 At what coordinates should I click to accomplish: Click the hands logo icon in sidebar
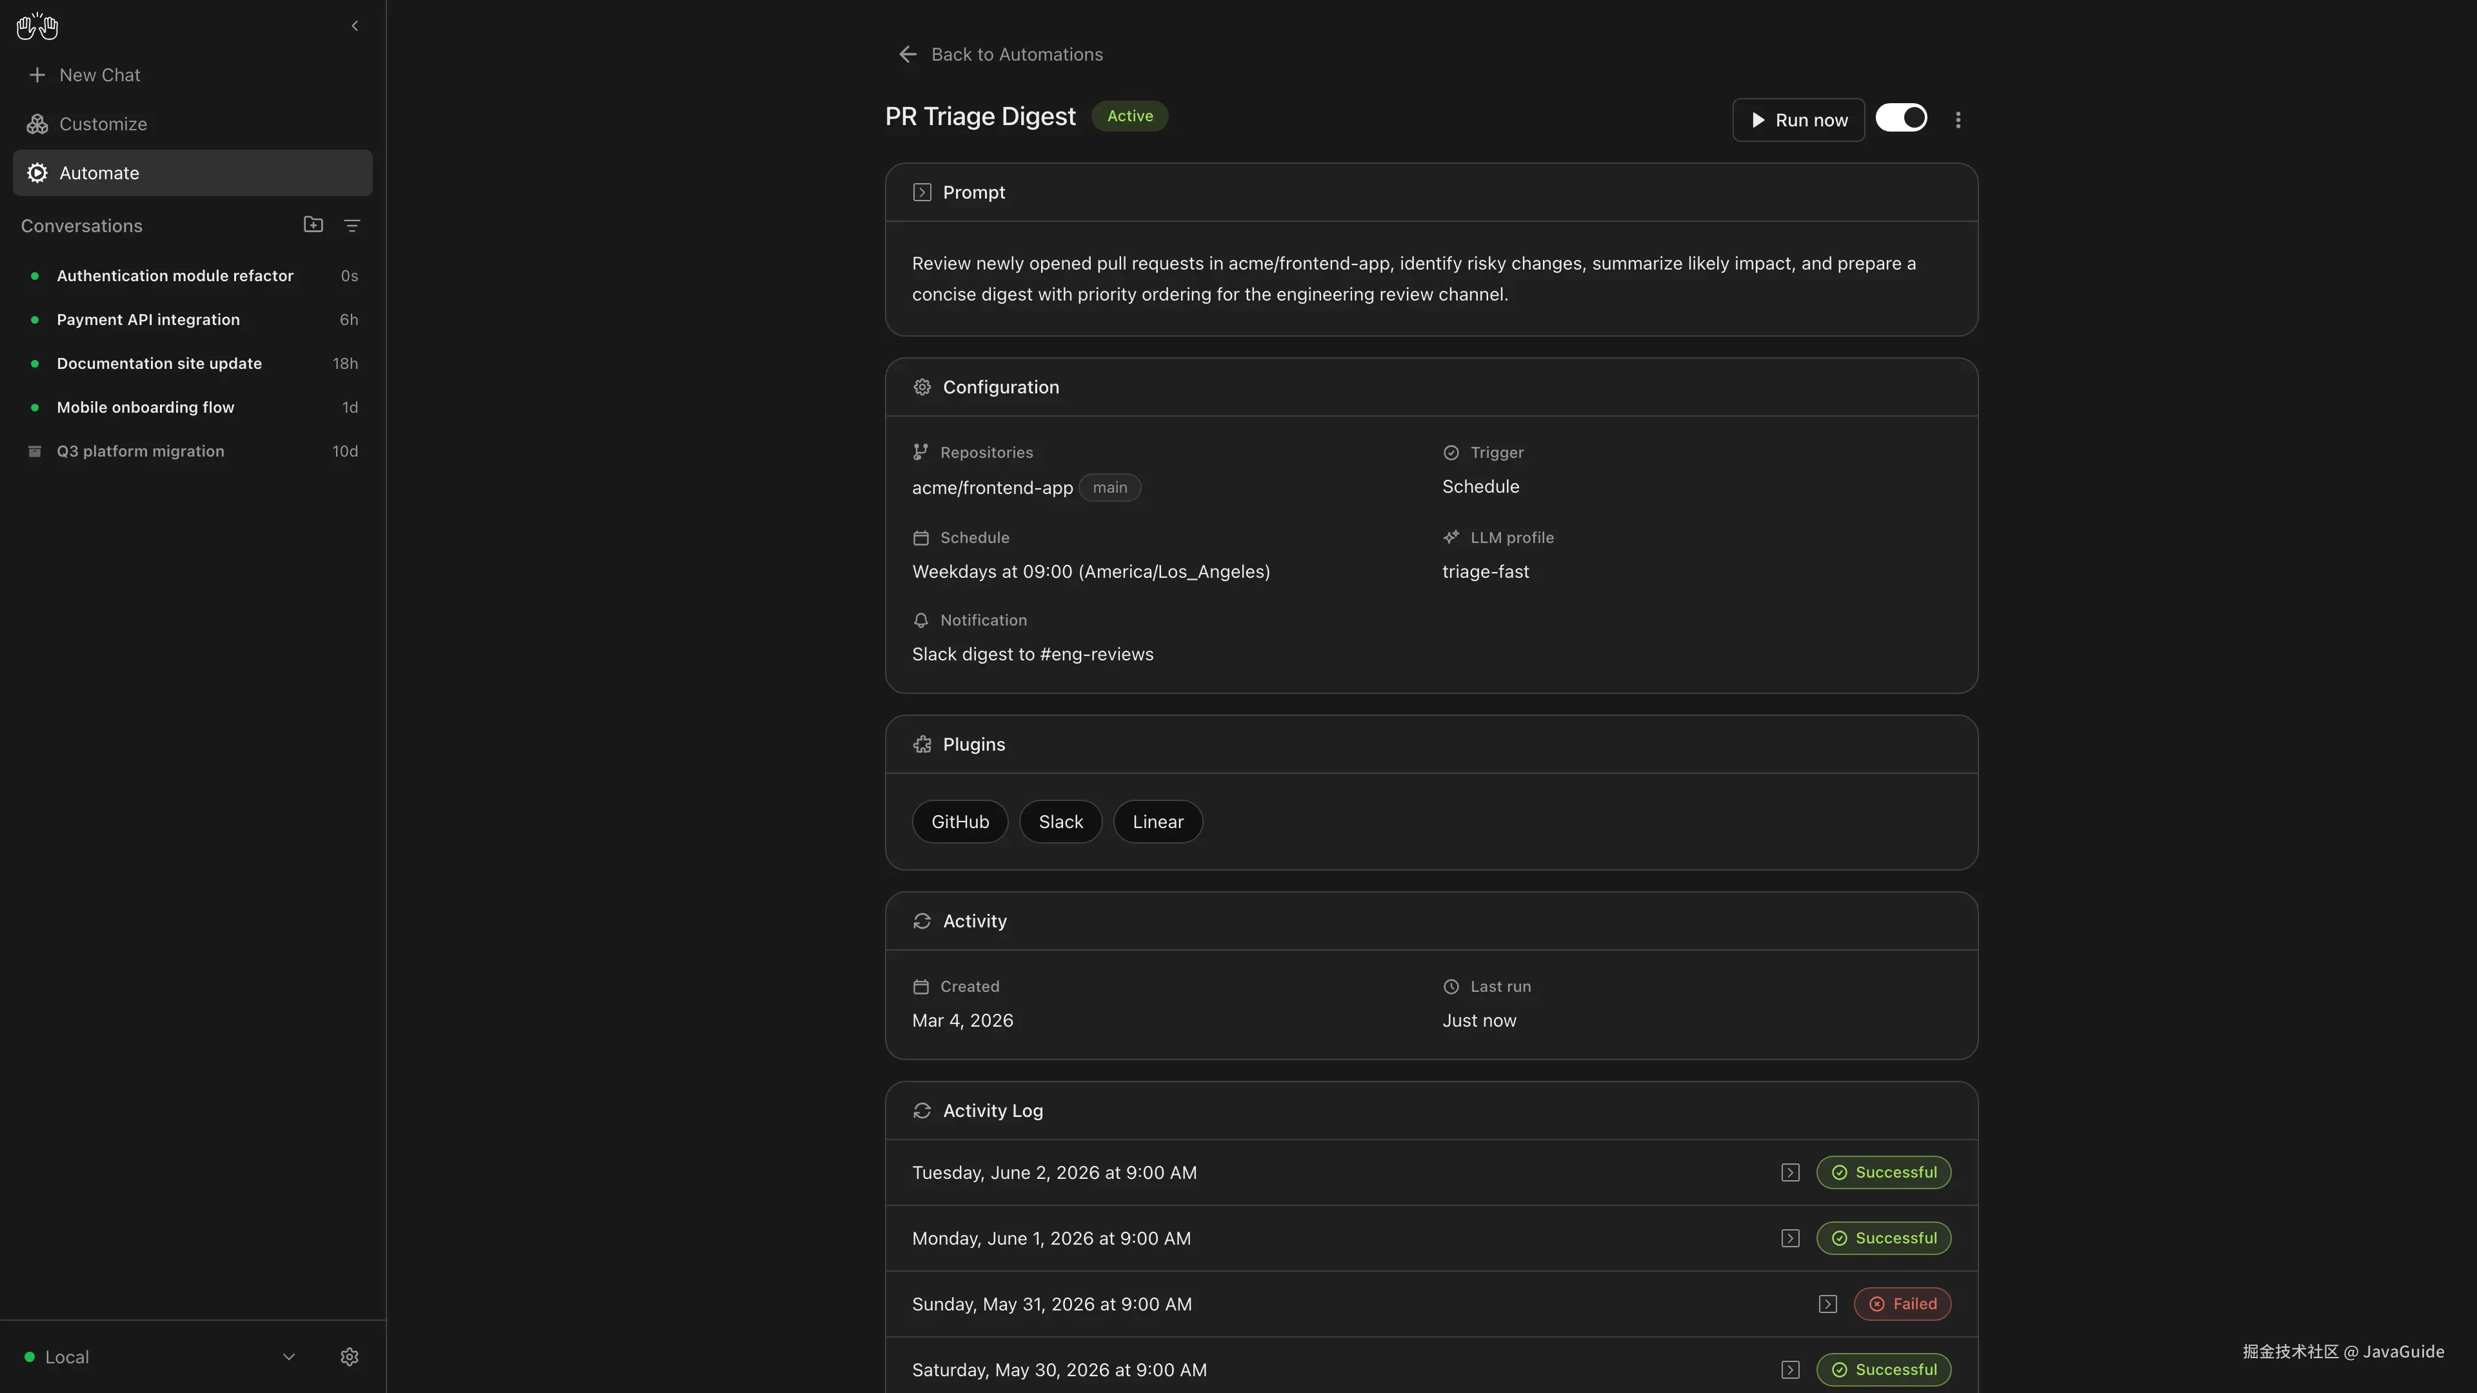(x=37, y=26)
